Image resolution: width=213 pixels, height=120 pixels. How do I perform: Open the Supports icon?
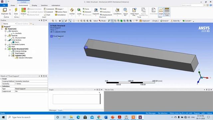(96, 10)
